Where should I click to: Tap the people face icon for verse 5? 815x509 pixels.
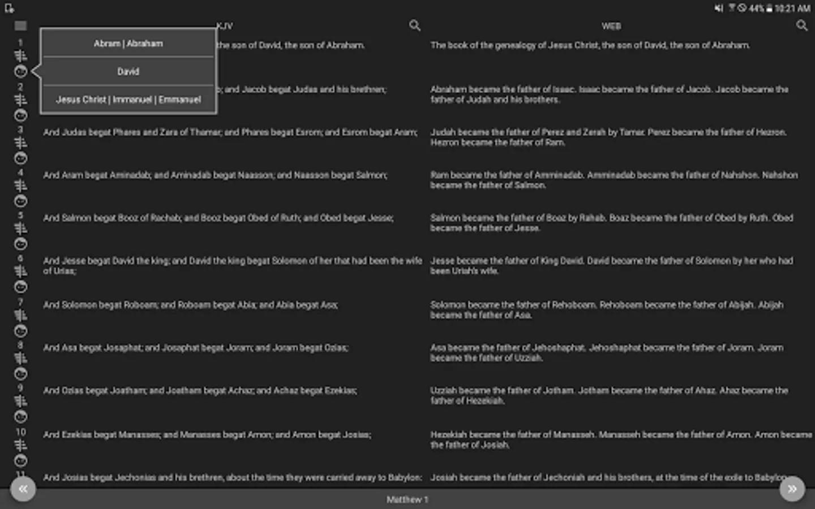pyautogui.click(x=20, y=244)
